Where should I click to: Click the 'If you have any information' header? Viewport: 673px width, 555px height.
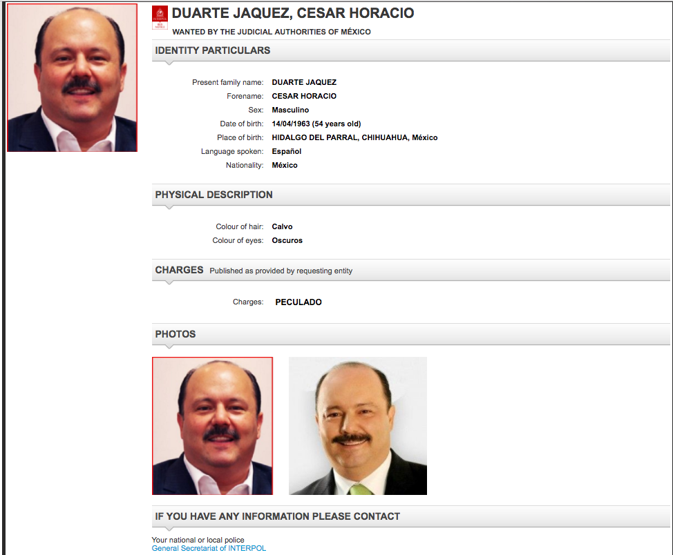(x=277, y=516)
